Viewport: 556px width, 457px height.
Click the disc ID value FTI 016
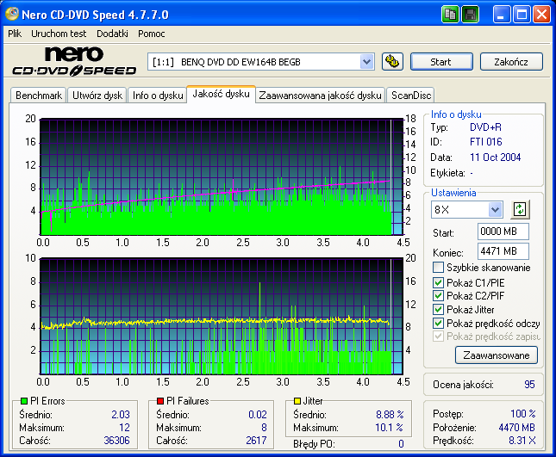click(486, 142)
